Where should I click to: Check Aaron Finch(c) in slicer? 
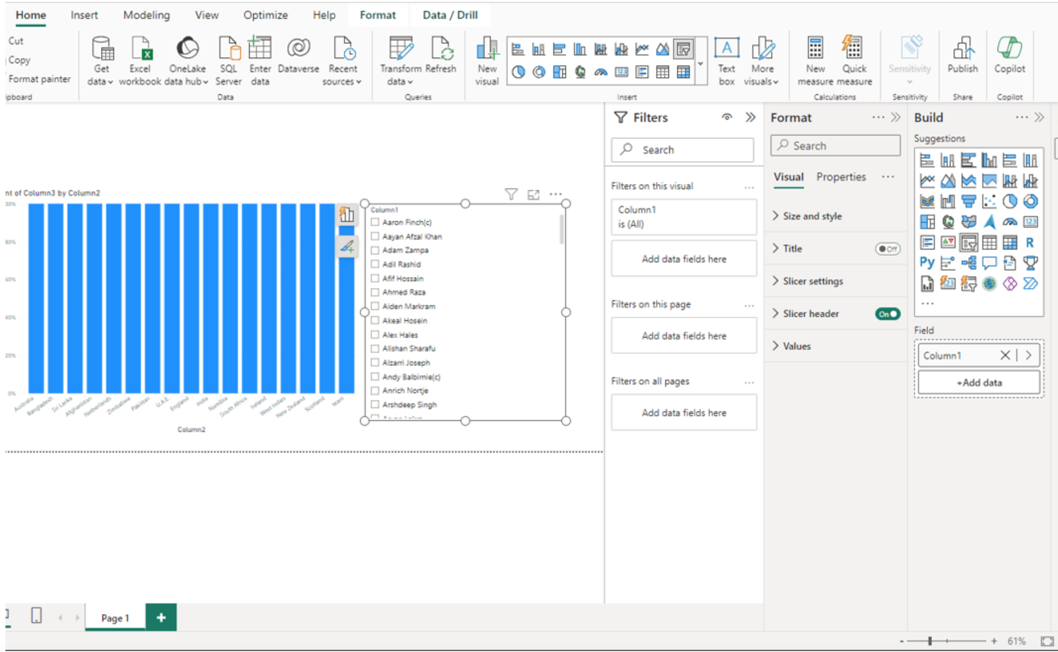pyautogui.click(x=375, y=222)
